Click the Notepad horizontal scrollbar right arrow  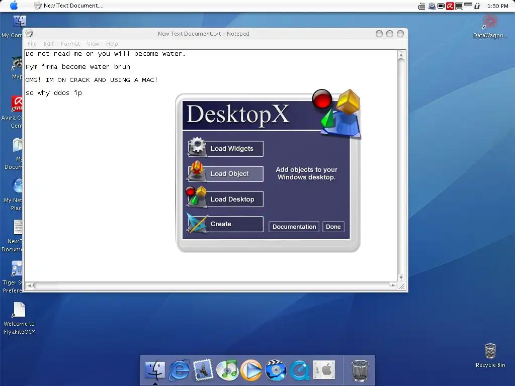point(393,285)
